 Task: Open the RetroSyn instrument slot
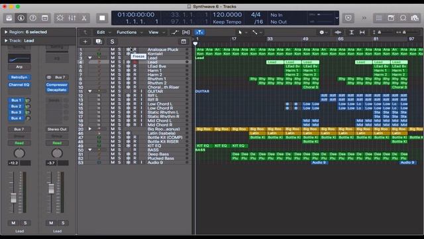pos(19,77)
